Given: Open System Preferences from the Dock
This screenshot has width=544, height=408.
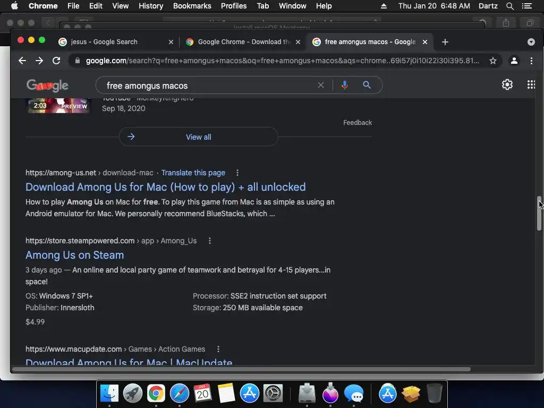Looking at the screenshot, I should [273, 394].
